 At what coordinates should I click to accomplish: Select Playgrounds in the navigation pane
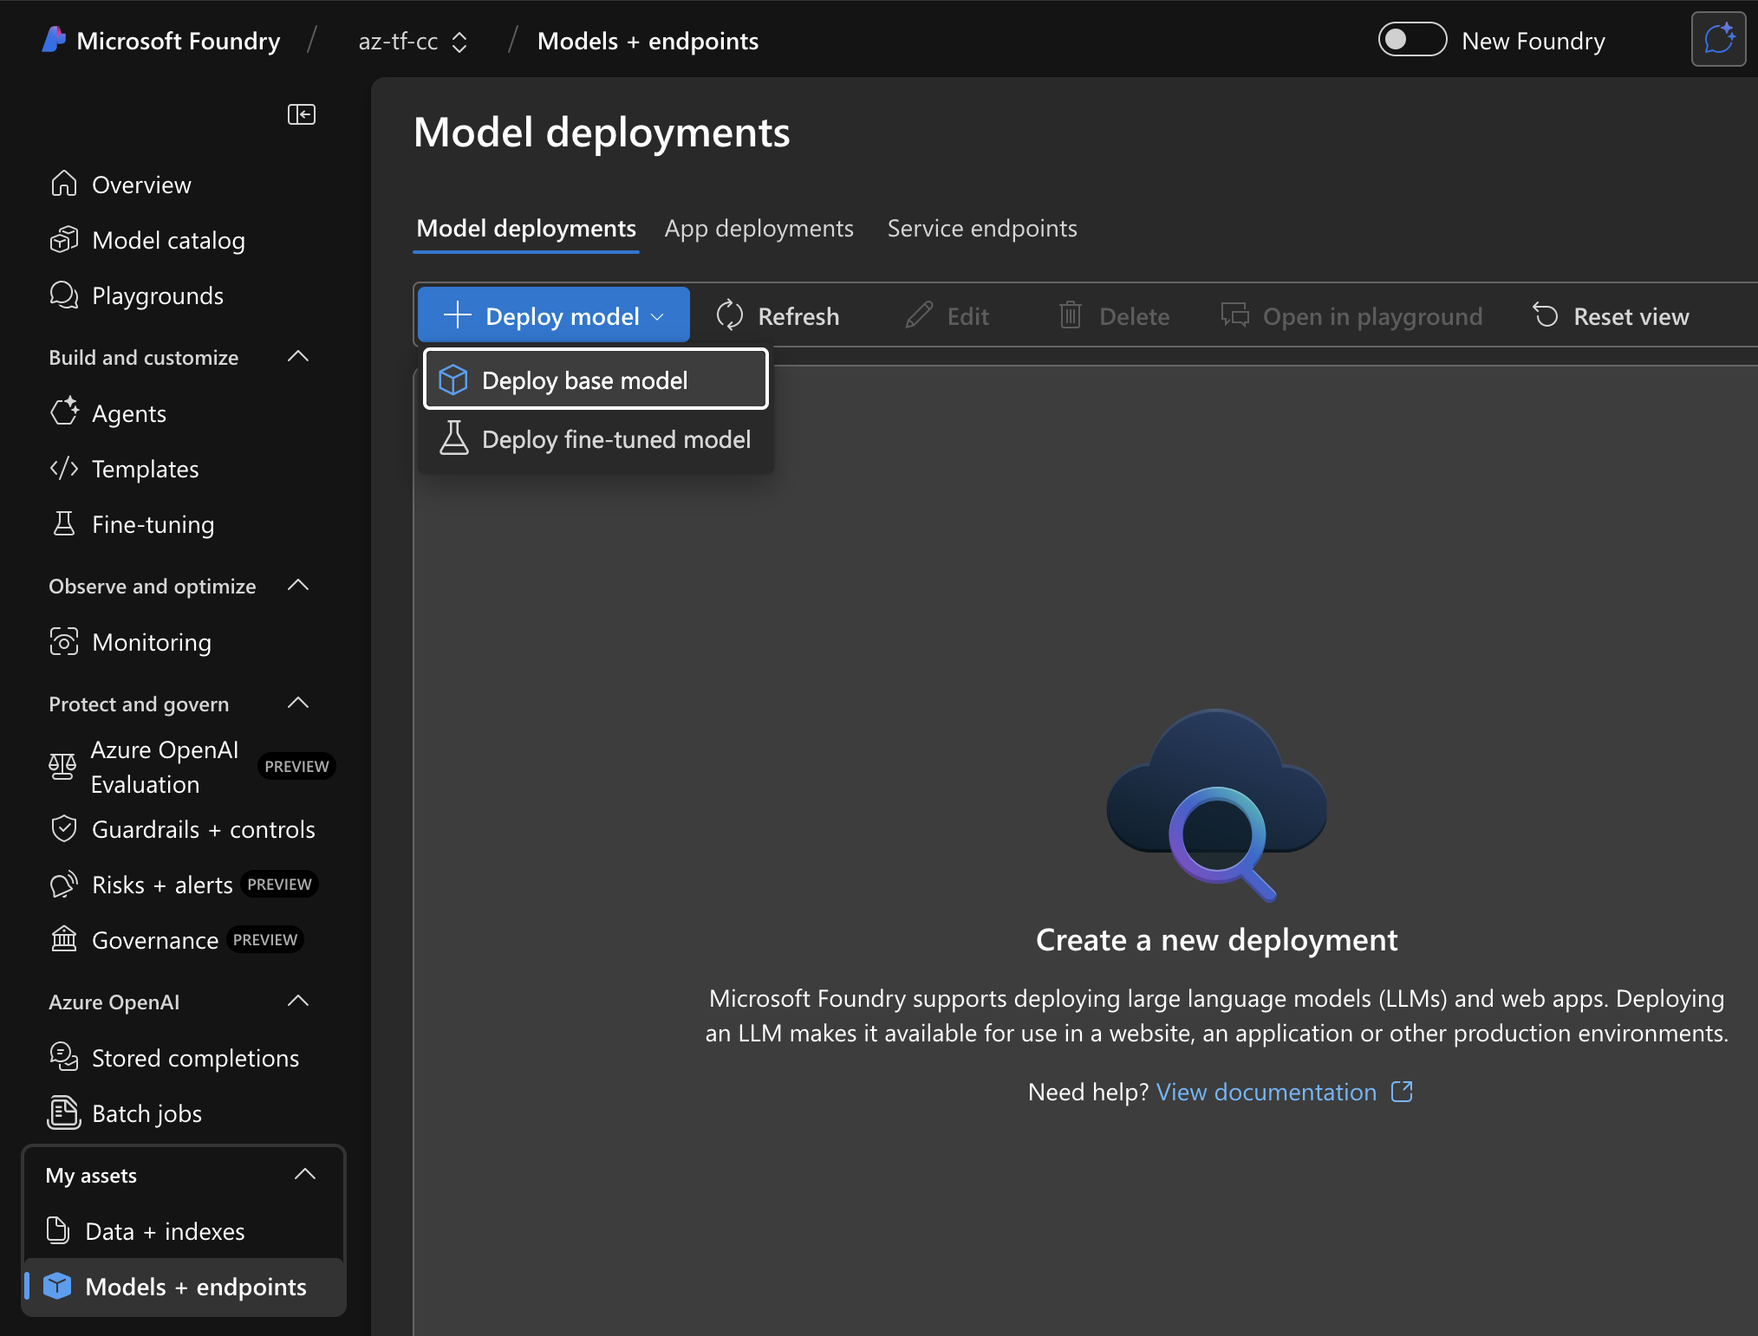[158, 295]
